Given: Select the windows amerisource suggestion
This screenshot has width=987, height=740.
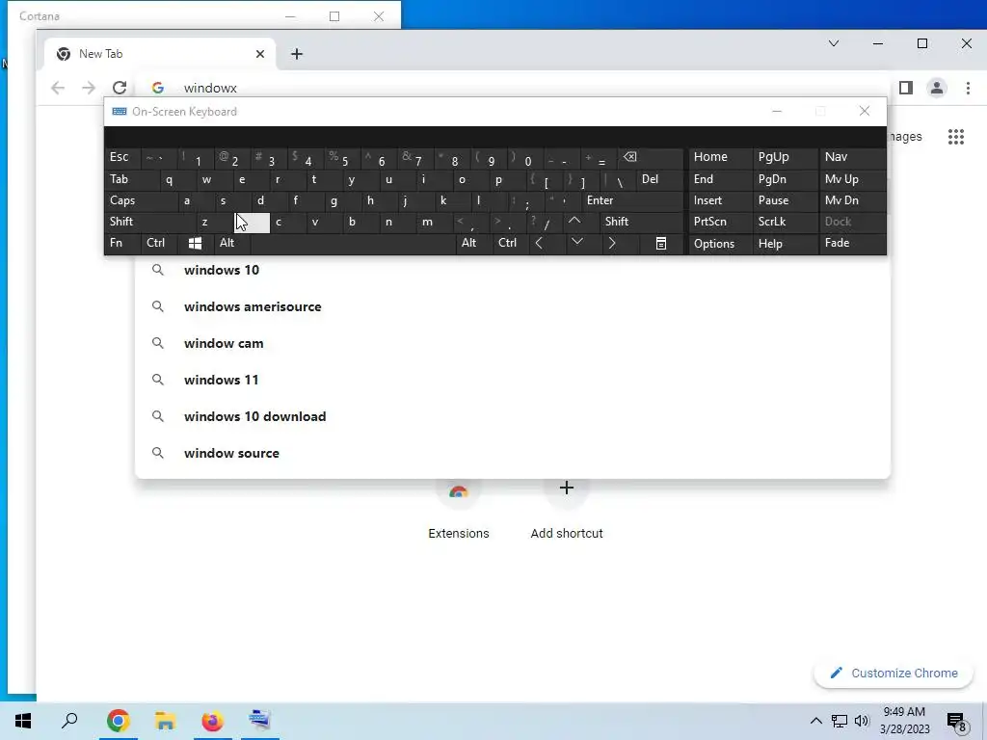Looking at the screenshot, I should pyautogui.click(x=513, y=306).
